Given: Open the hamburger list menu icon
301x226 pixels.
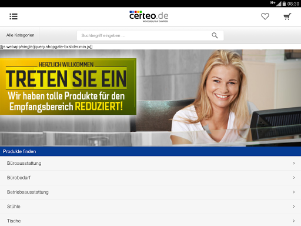Looking at the screenshot, I should (14, 16).
